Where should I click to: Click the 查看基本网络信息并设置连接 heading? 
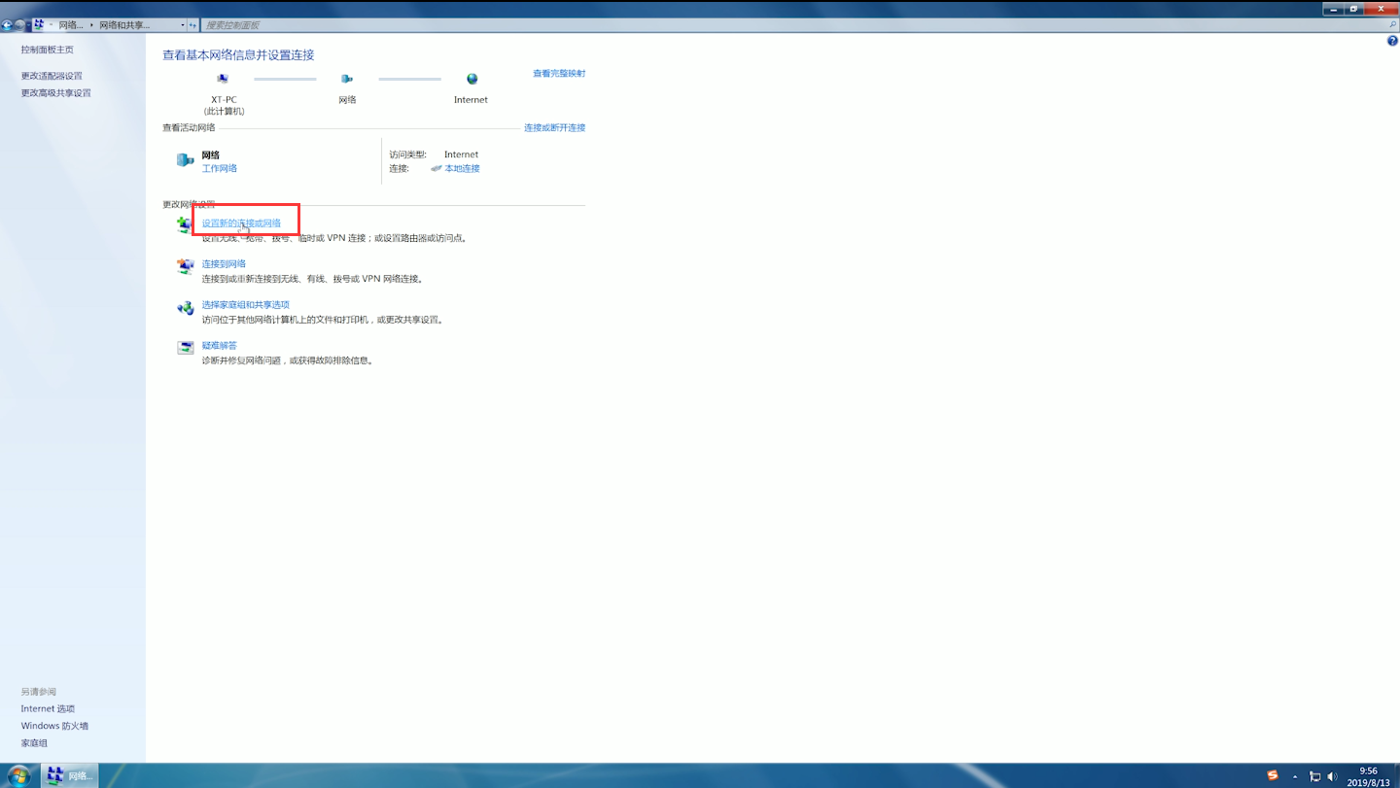pyautogui.click(x=238, y=55)
